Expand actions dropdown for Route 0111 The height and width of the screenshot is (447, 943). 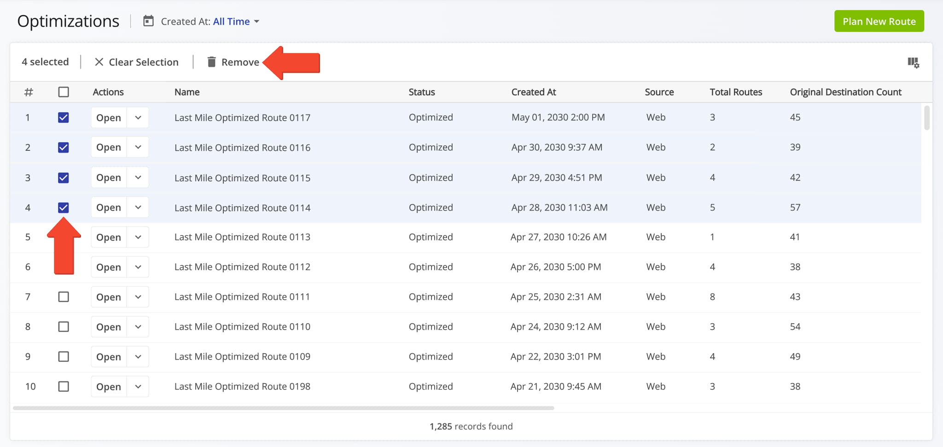(138, 297)
